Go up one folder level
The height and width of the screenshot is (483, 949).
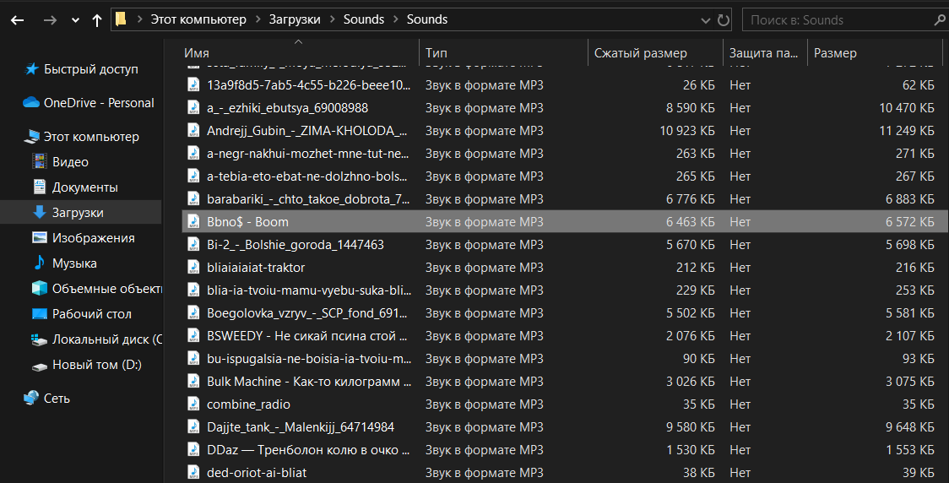[97, 20]
